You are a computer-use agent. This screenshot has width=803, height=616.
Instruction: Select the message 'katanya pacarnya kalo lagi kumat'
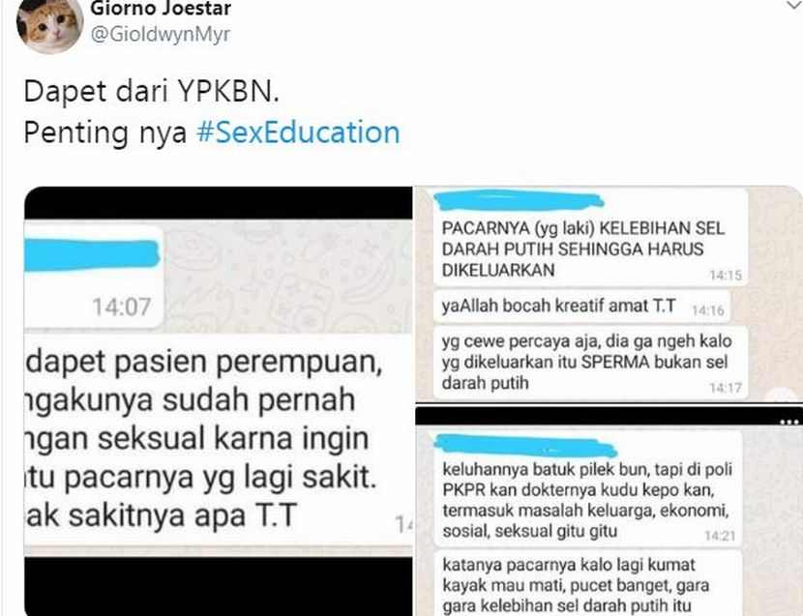[x=587, y=584]
